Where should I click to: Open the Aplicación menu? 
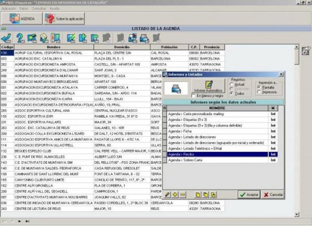[x=9, y=9]
